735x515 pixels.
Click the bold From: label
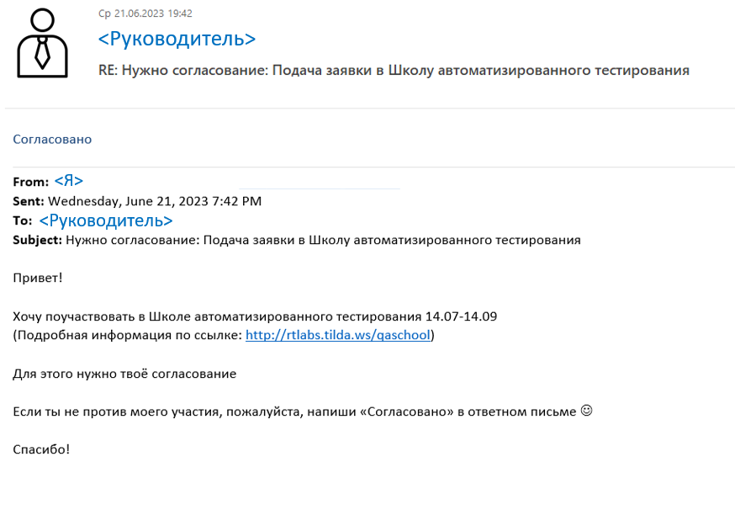(31, 181)
